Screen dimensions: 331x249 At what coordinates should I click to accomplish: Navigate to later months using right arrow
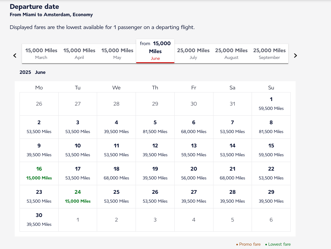click(x=295, y=56)
